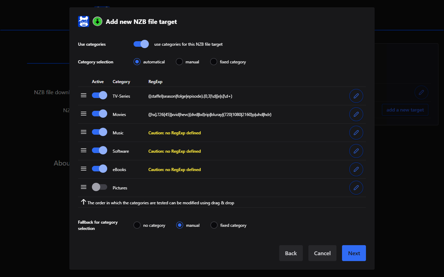Screen dimensions: 444x277
Task: Select no category for fallback selection
Action: [137, 225]
